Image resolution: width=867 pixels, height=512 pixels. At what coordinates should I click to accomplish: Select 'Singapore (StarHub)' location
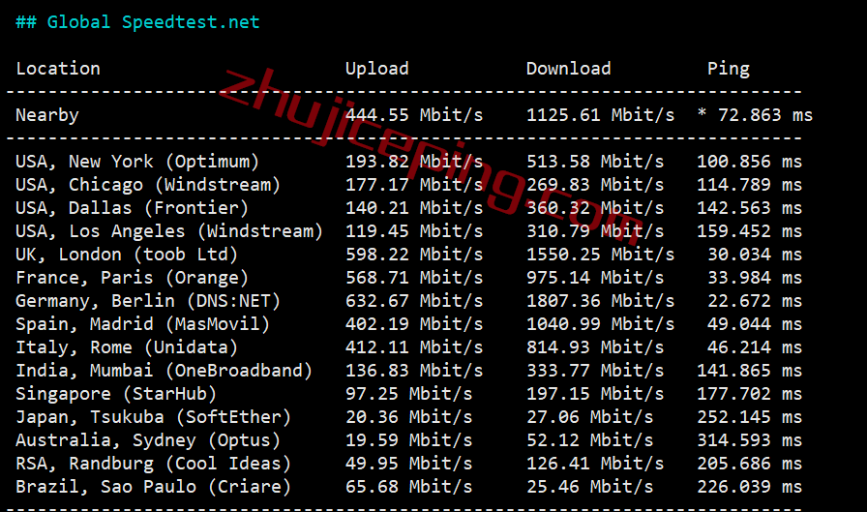click(x=116, y=394)
